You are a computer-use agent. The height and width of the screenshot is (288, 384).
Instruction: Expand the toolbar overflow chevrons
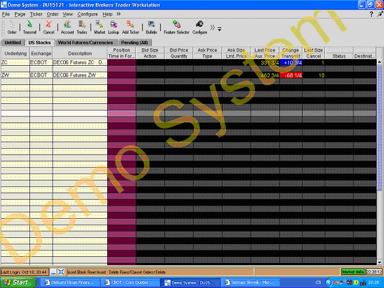[212, 27]
